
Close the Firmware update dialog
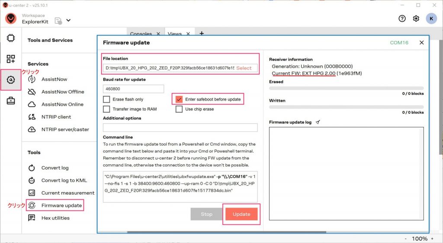421,43
